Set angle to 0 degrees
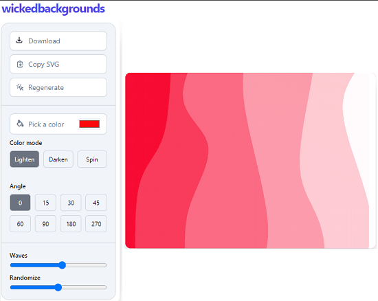 click(x=20, y=203)
